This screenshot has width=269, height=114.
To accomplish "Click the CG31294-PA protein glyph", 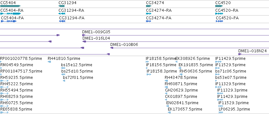I will pyautogui.click(x=62, y=21).
